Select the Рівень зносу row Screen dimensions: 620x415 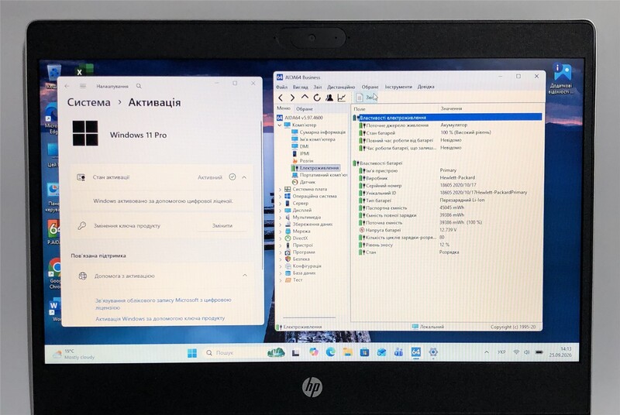click(x=447, y=245)
